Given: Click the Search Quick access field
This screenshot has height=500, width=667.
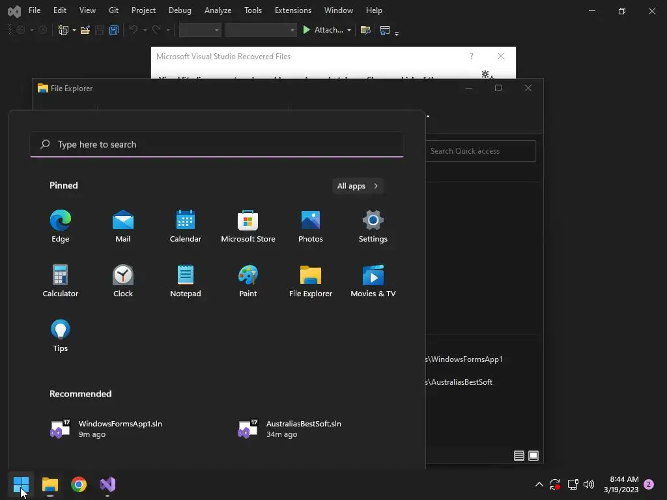Looking at the screenshot, I should 480,151.
